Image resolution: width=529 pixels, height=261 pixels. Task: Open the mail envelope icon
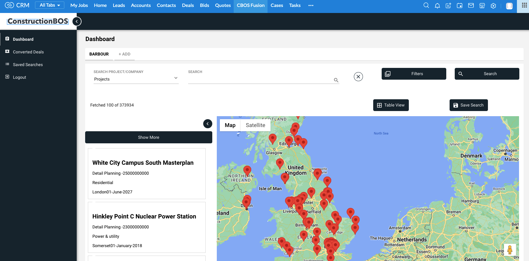471,5
